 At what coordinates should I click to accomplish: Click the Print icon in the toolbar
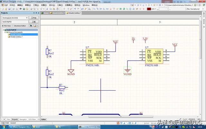tap(13, 9)
